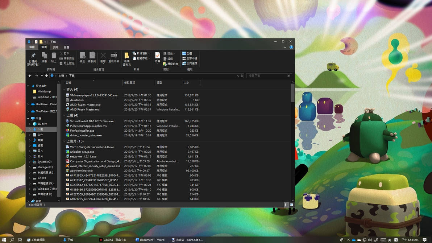Select 3D 物件 in navigation pane
432x243 pixels.
point(40,124)
